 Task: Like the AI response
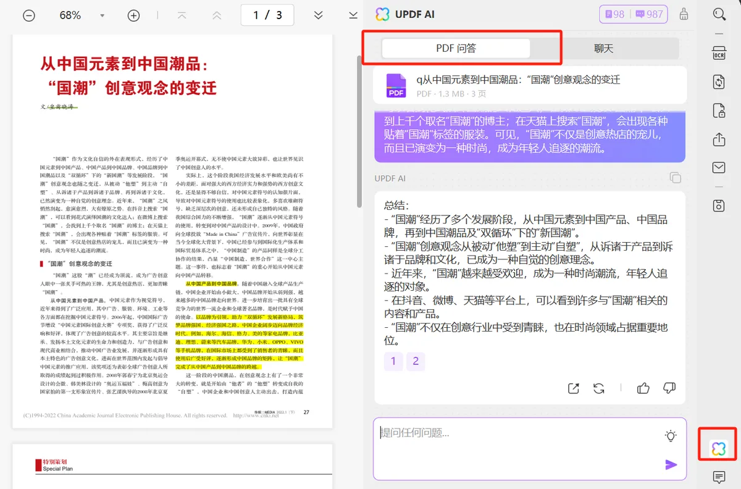[x=643, y=388]
